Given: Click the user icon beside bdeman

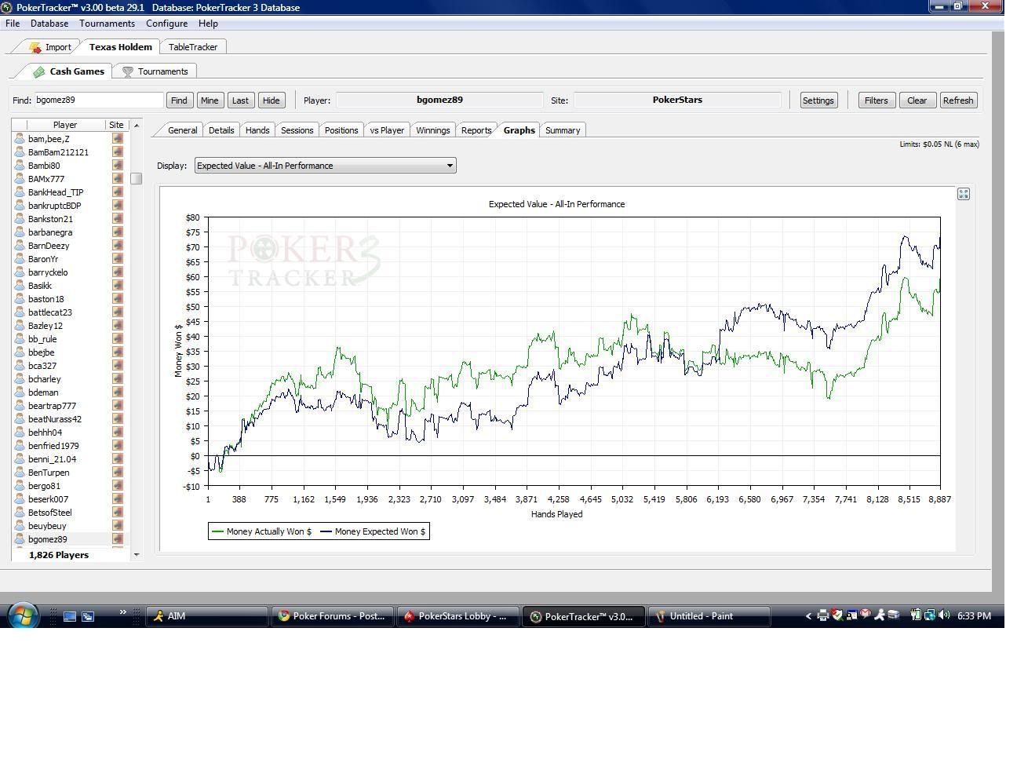Looking at the screenshot, I should pos(20,392).
